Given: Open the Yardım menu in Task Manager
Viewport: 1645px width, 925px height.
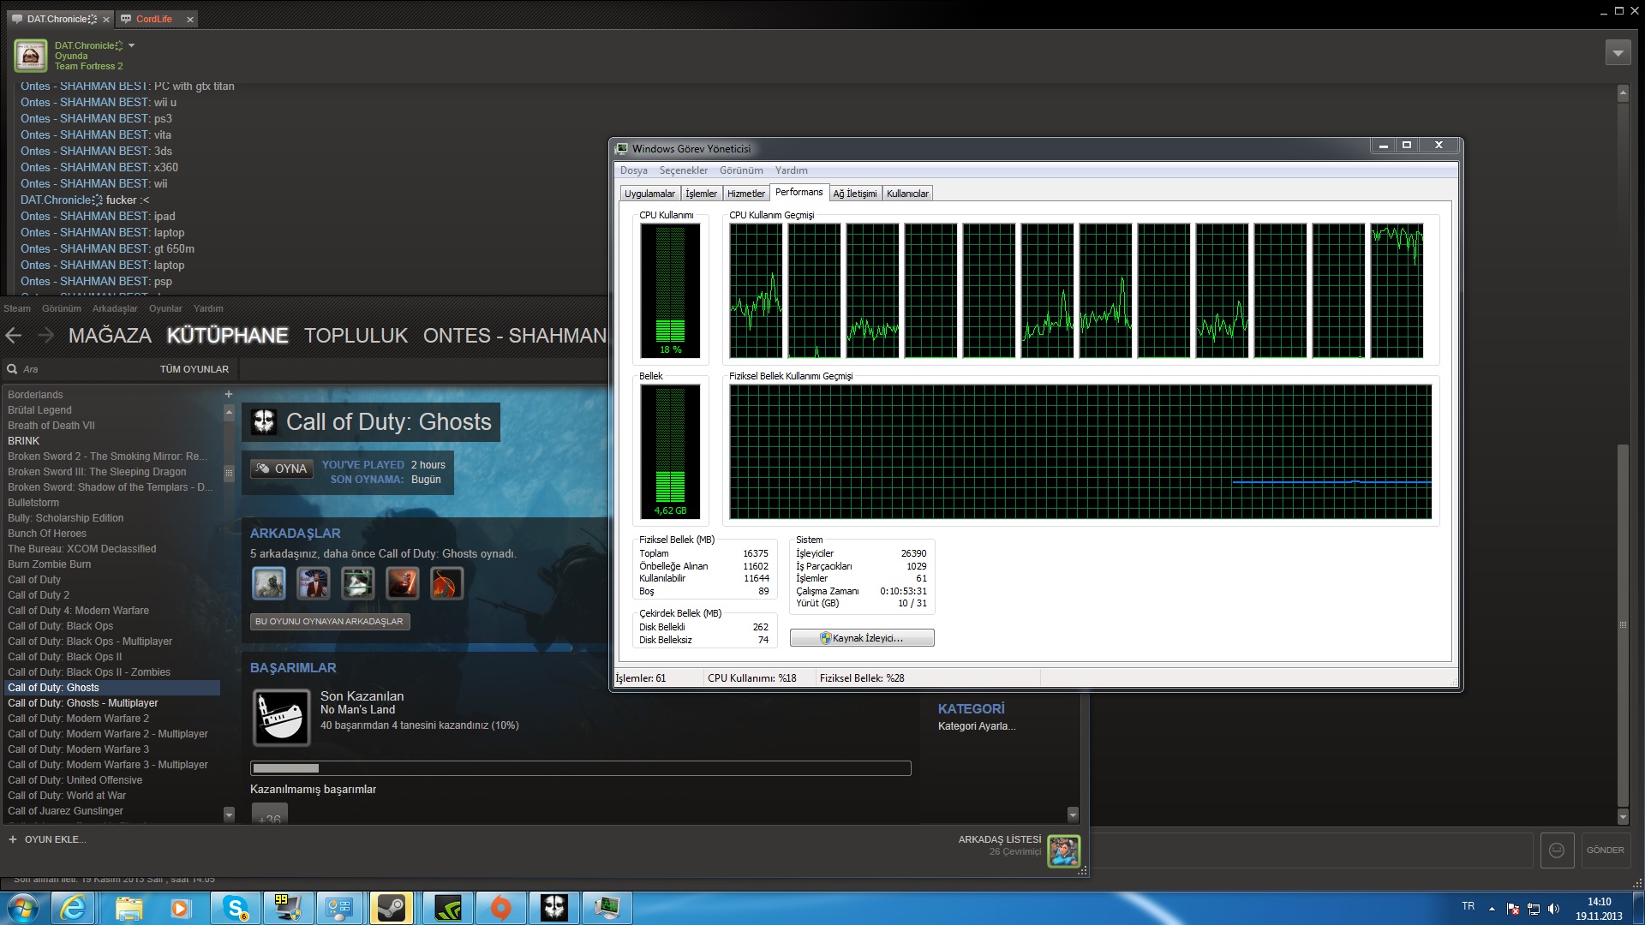Looking at the screenshot, I should coord(792,170).
